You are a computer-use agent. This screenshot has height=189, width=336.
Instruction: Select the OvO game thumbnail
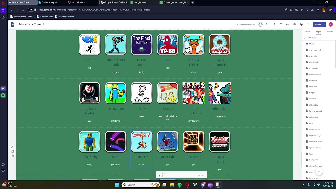pyautogui.click(x=141, y=93)
